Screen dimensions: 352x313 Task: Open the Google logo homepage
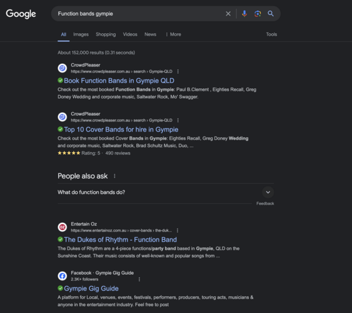(21, 14)
